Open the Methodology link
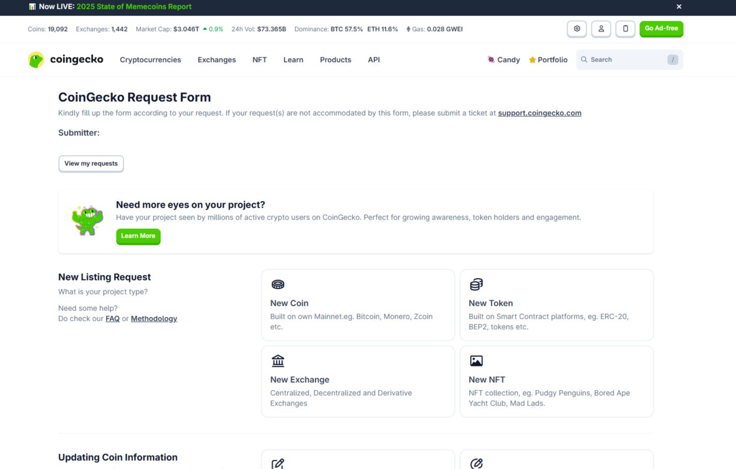Image resolution: width=736 pixels, height=469 pixels. coord(153,318)
